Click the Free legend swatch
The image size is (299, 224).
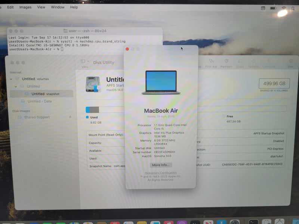[224, 116]
